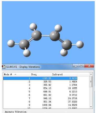Close the Display Vibrations dialog
The height and width of the screenshot is (113, 96).
coord(89,66)
